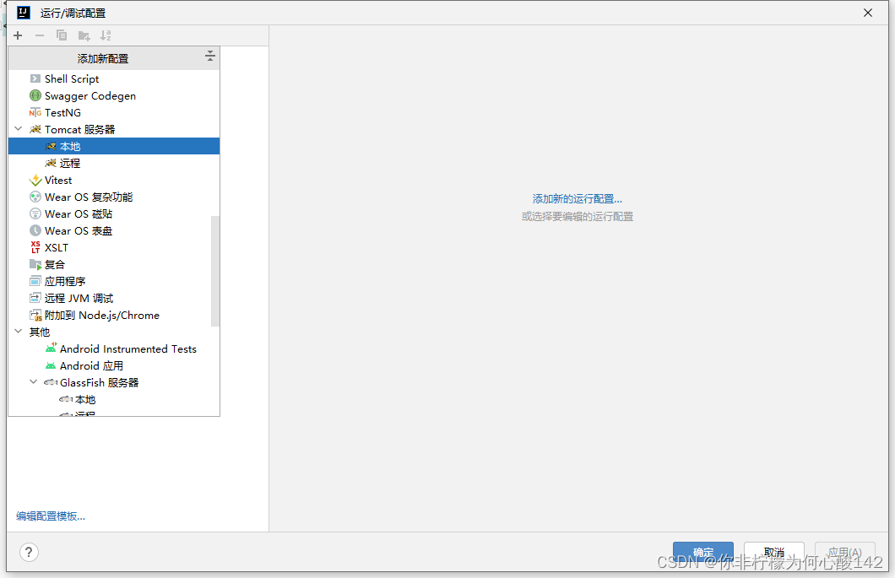
Task: Close the 运行/调试配置 dialog
Action: (x=868, y=13)
